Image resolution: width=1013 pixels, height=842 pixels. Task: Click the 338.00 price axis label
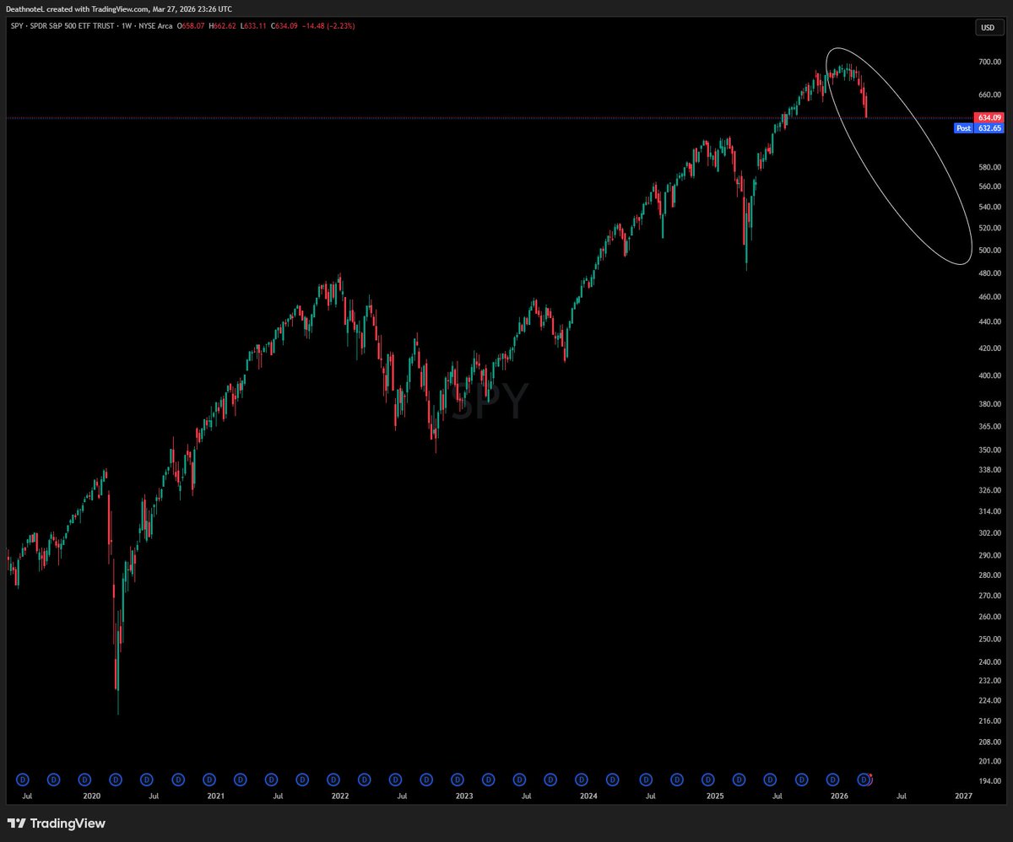[989, 470]
